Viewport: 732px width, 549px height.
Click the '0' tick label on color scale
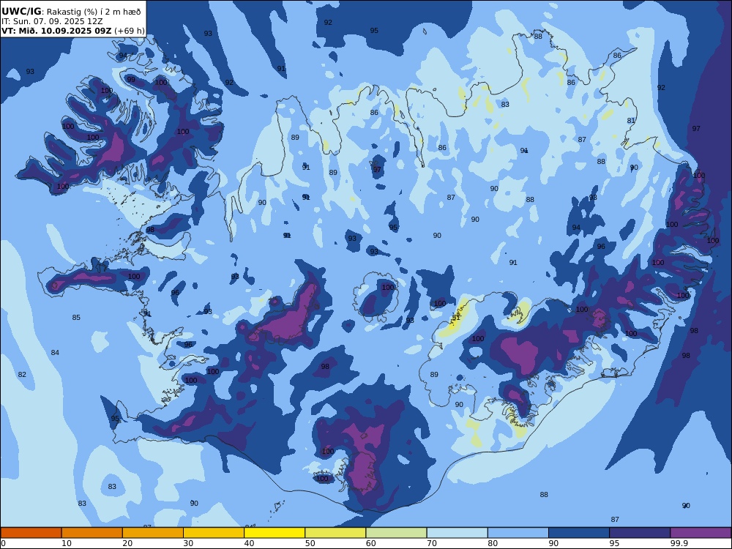(3, 543)
